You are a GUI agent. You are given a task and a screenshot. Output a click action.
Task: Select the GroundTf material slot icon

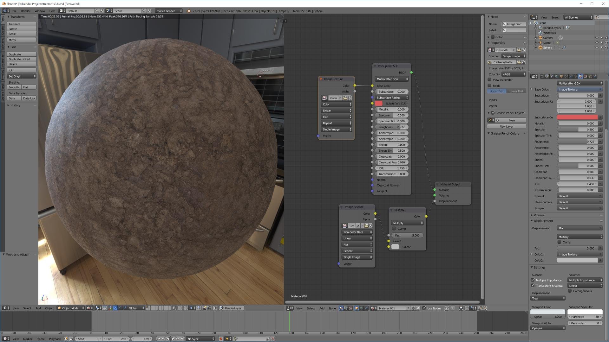click(x=491, y=50)
